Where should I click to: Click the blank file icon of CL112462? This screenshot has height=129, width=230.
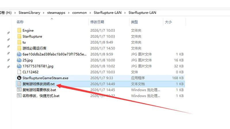coord(19,72)
